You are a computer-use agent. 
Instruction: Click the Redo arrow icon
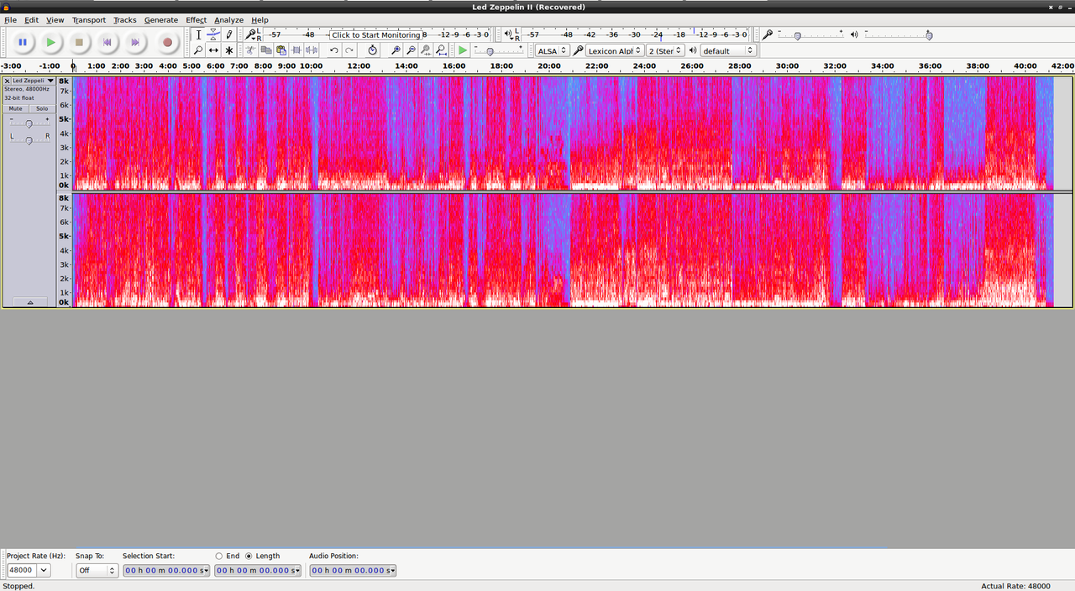tap(349, 50)
